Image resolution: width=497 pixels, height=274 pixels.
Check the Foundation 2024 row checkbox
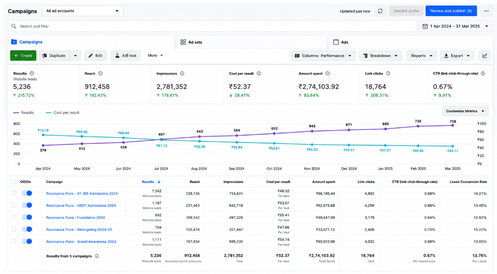click(14, 217)
